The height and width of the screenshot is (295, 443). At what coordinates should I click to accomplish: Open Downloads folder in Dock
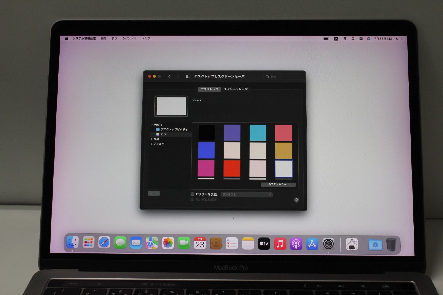click(375, 245)
